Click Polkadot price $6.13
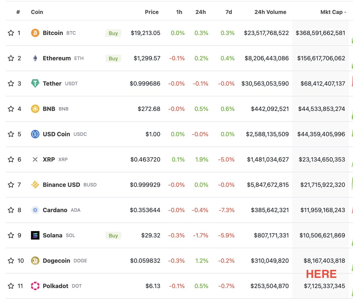353x299 pixels. (153, 286)
